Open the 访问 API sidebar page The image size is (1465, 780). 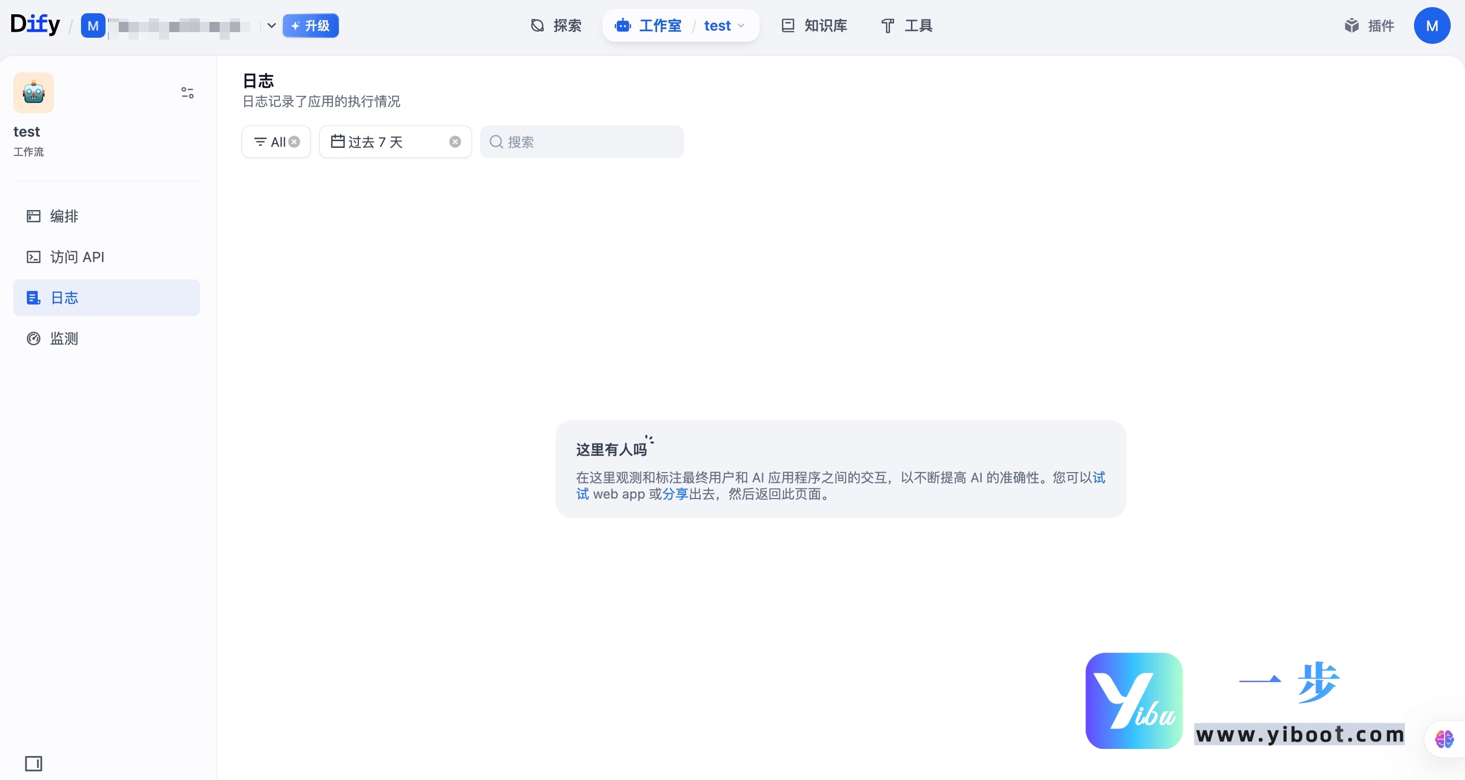(76, 257)
